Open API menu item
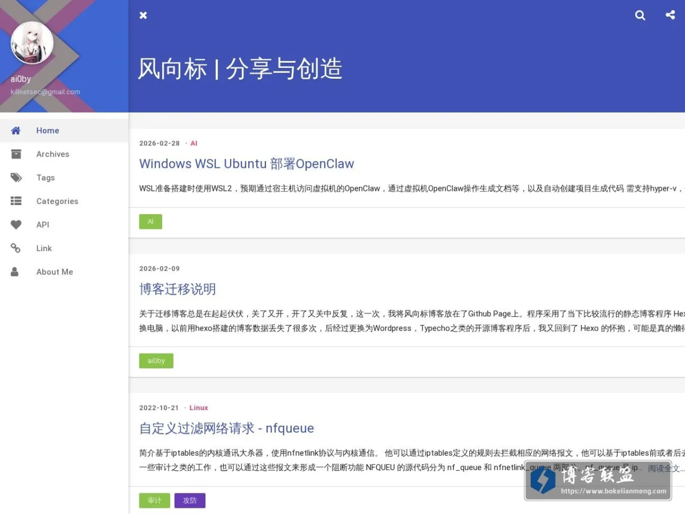 click(x=64, y=224)
